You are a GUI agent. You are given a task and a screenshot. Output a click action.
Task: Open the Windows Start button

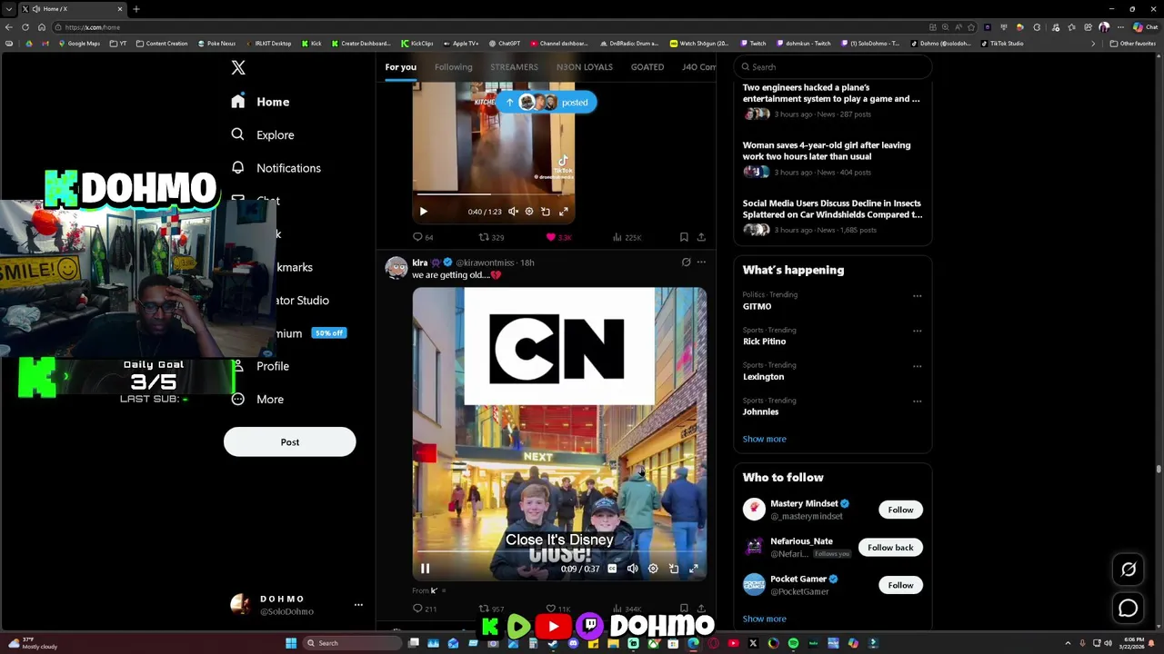click(x=291, y=643)
